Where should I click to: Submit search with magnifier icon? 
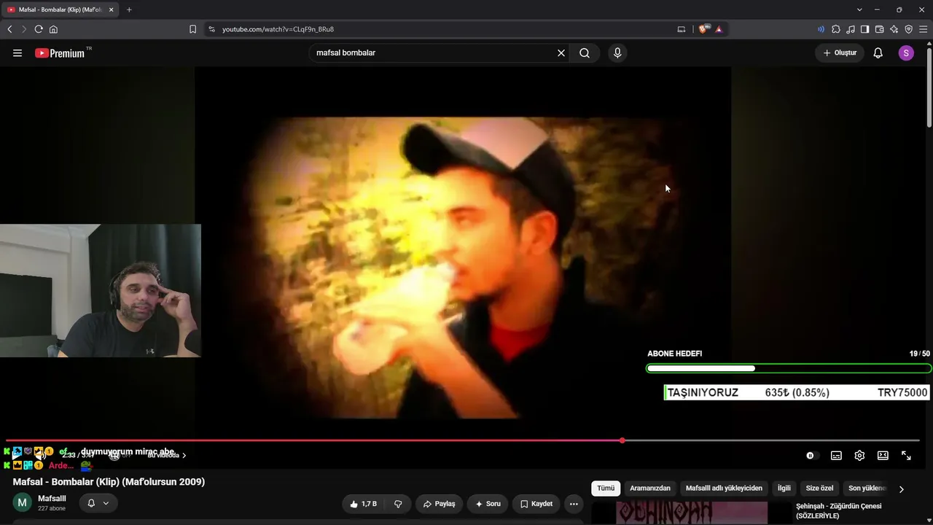click(x=585, y=53)
